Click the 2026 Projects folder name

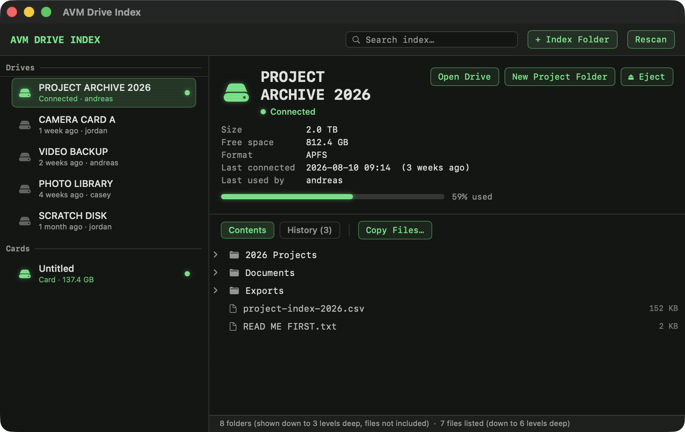[x=281, y=255]
